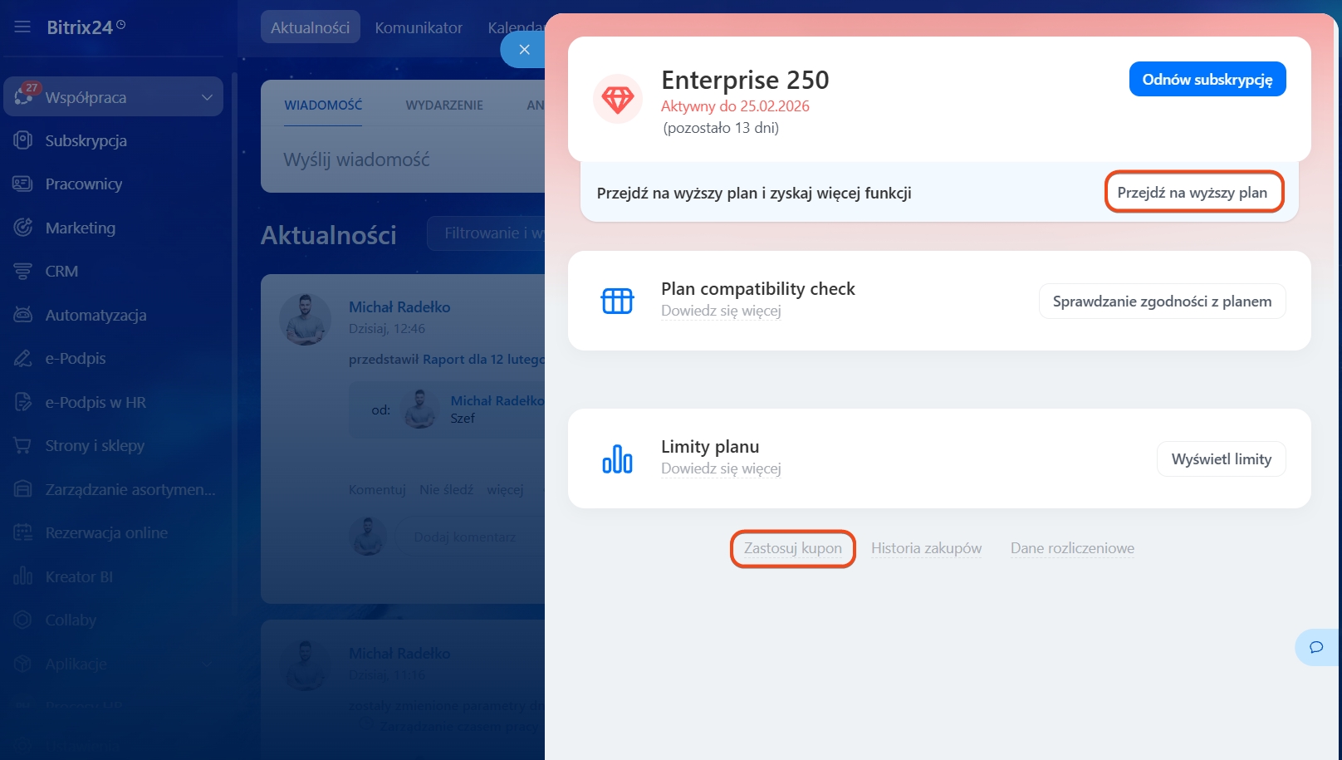Select the WYDARZENIE tab

tap(444, 105)
